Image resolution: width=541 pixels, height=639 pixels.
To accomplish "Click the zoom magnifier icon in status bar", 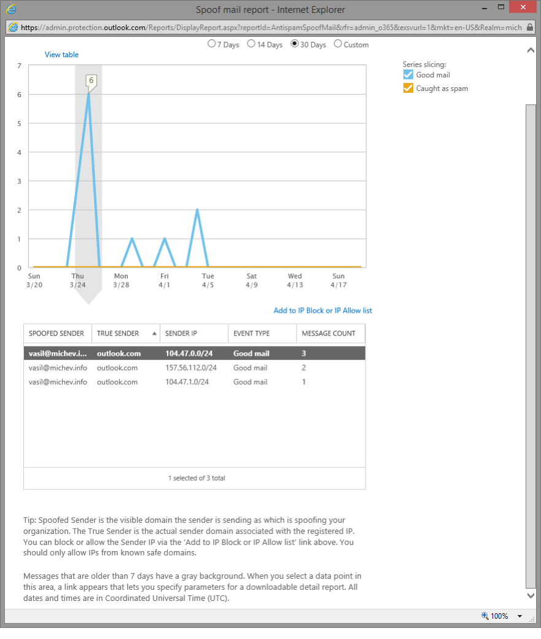I will (484, 616).
